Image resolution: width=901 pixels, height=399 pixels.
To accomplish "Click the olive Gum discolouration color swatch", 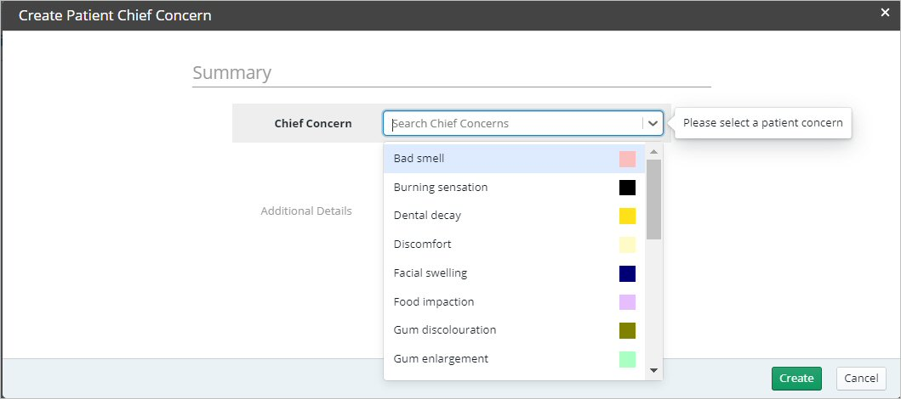I will [628, 331].
